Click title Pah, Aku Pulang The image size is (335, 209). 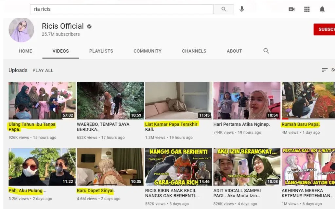click(x=27, y=190)
